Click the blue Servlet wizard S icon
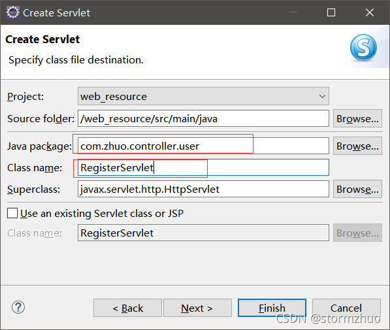 pyautogui.click(x=363, y=48)
